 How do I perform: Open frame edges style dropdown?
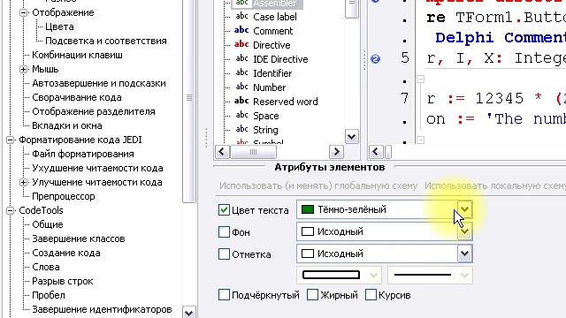coord(373,276)
